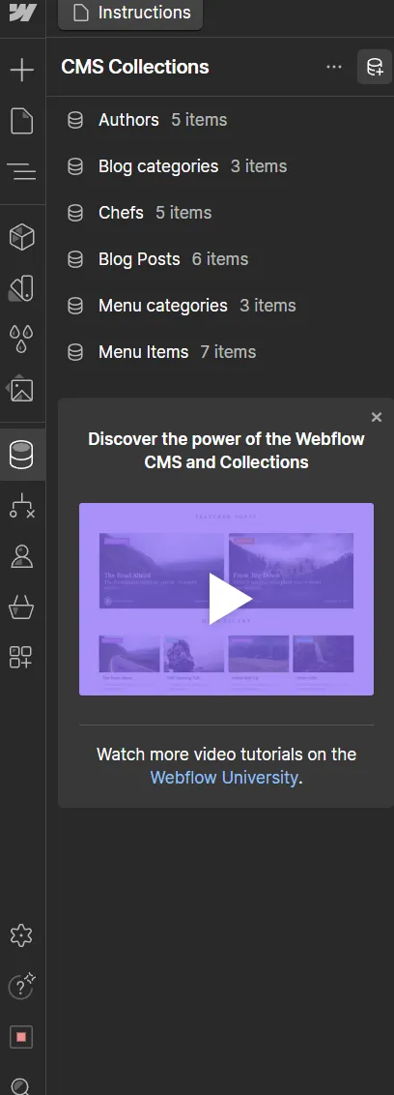Click the red record square icon

tap(21, 1037)
